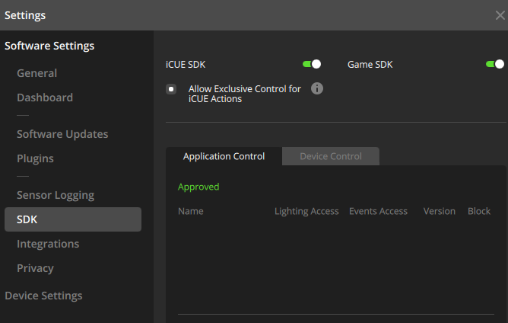This screenshot has width=508, height=323.
Task: Go to Dashboard settings
Action: tap(45, 98)
